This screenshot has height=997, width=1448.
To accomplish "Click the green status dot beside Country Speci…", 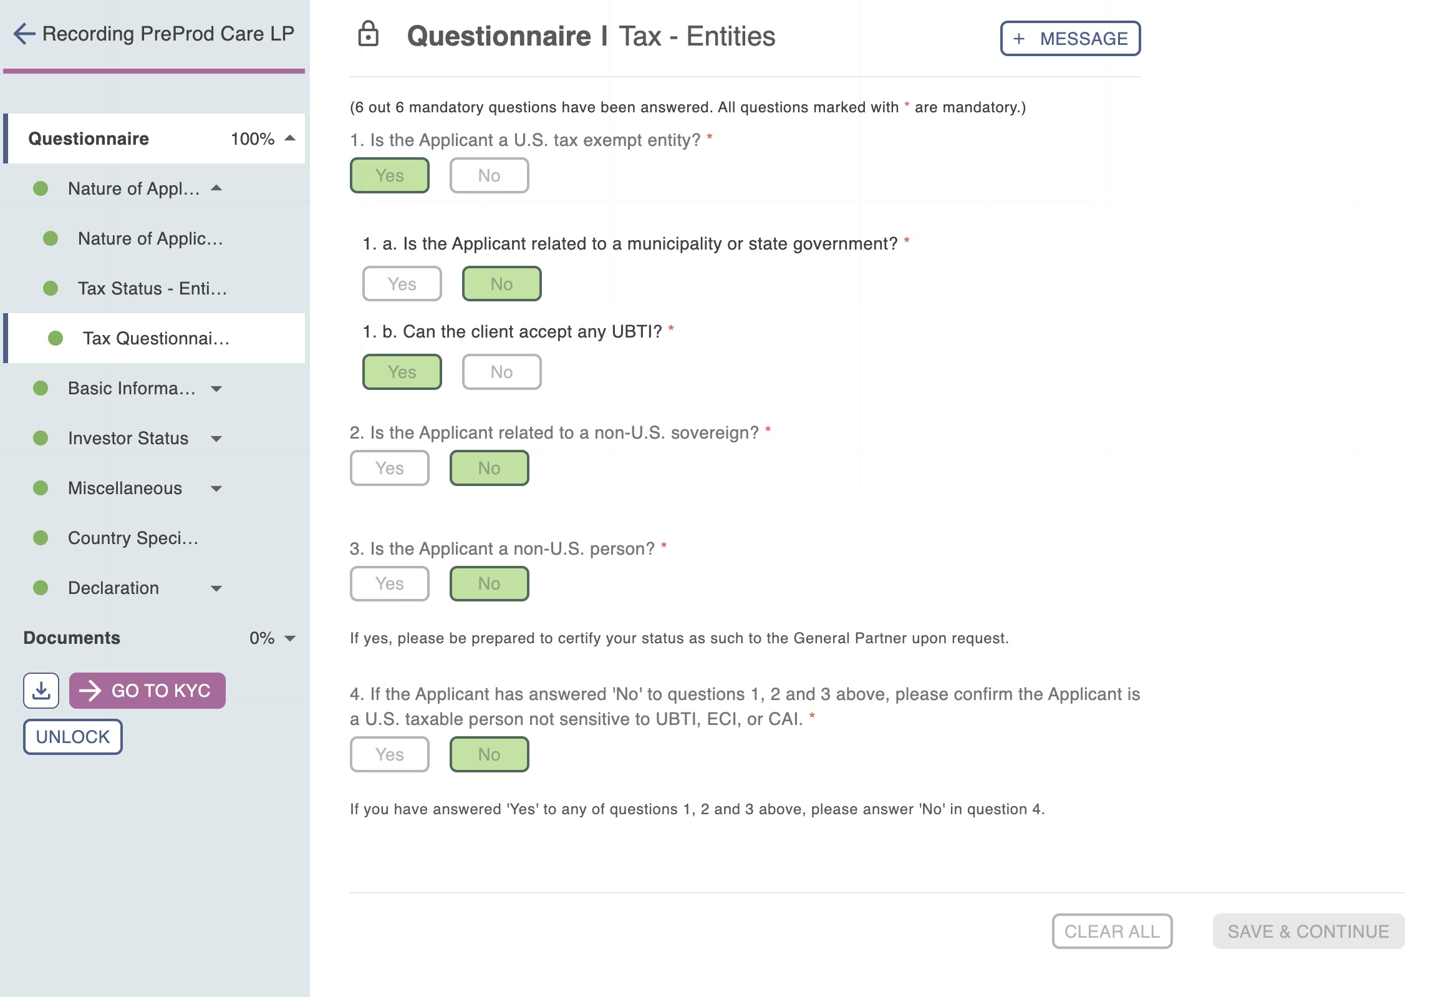I will 41,538.
